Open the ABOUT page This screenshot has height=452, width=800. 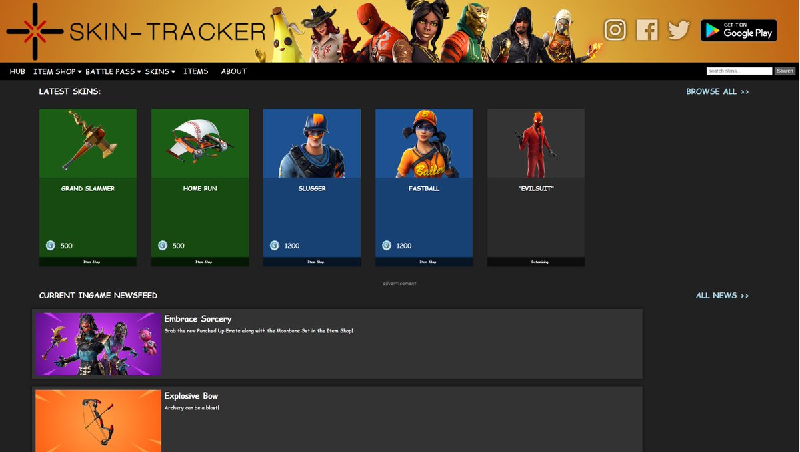pyautogui.click(x=234, y=71)
